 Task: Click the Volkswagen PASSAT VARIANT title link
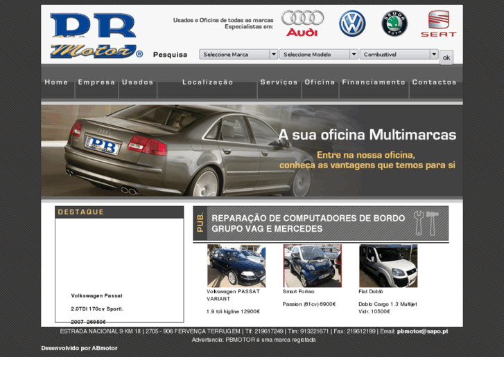tap(233, 295)
